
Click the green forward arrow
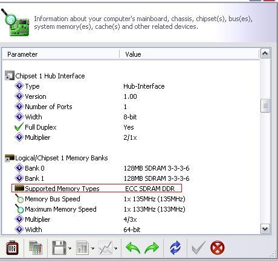[x=152, y=248]
